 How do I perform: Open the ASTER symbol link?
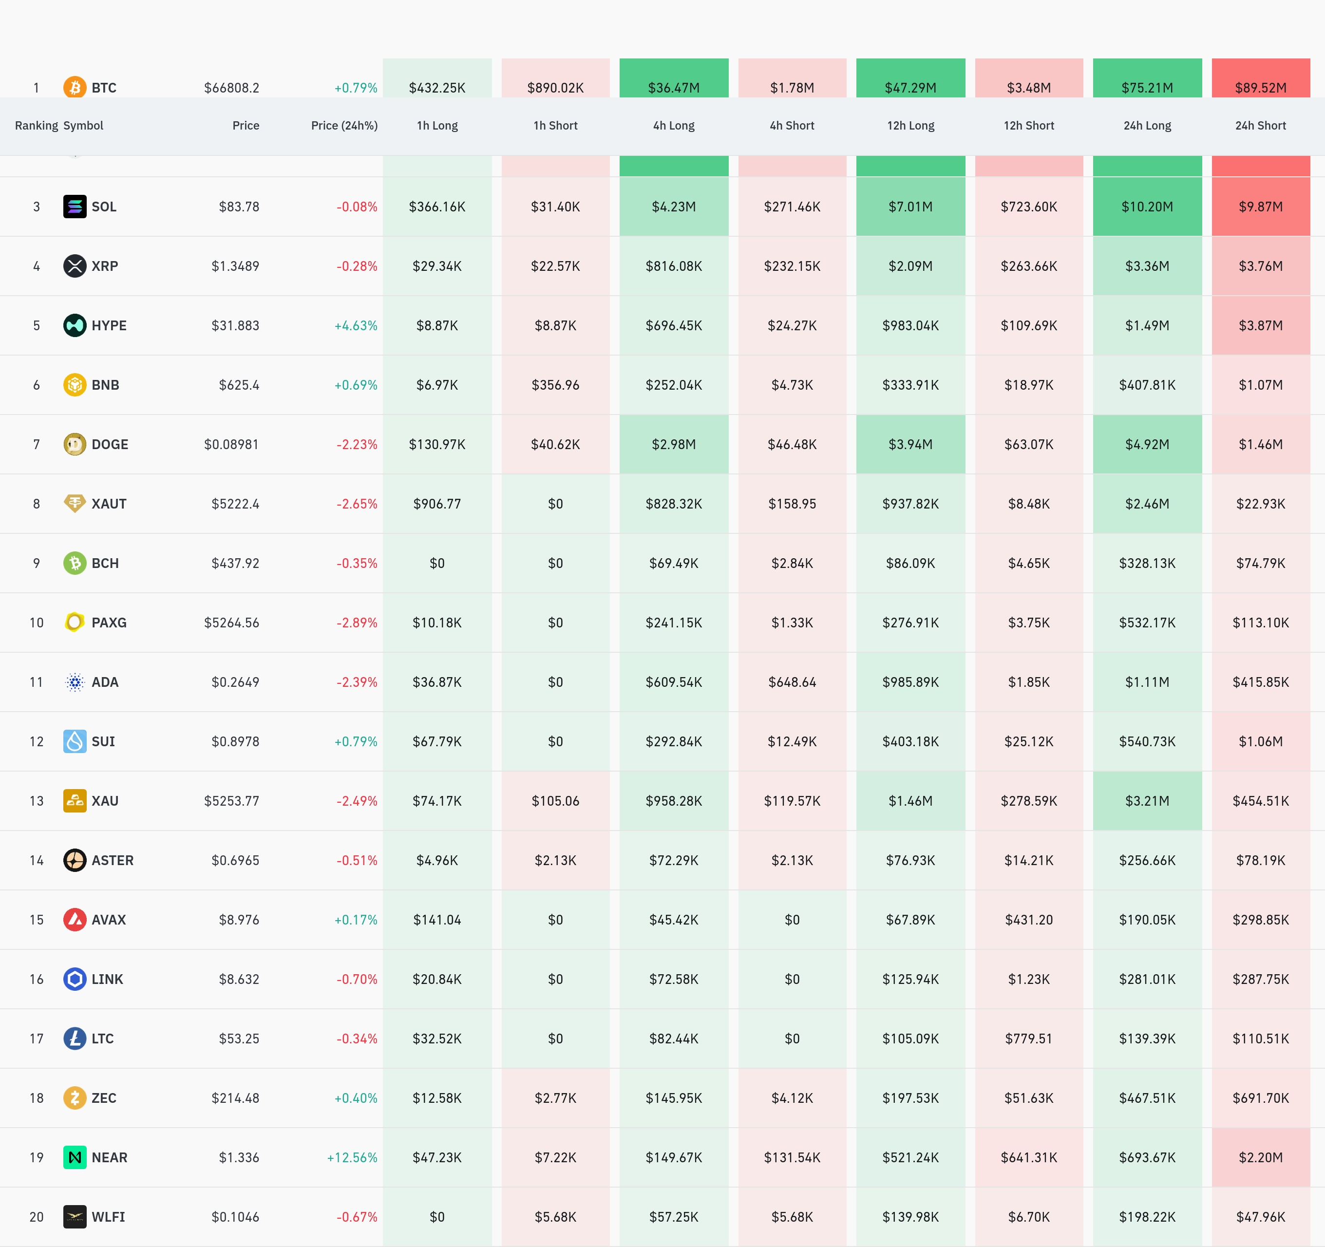[112, 860]
